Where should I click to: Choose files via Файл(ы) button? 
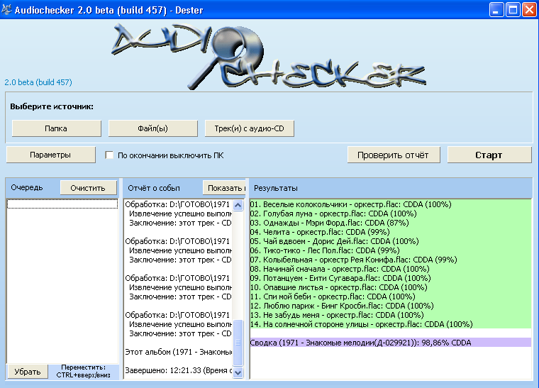pyautogui.click(x=152, y=128)
